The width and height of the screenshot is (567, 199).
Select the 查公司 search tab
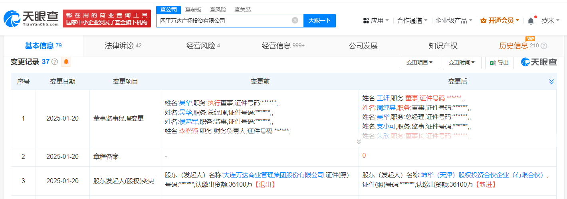pyautogui.click(x=169, y=10)
